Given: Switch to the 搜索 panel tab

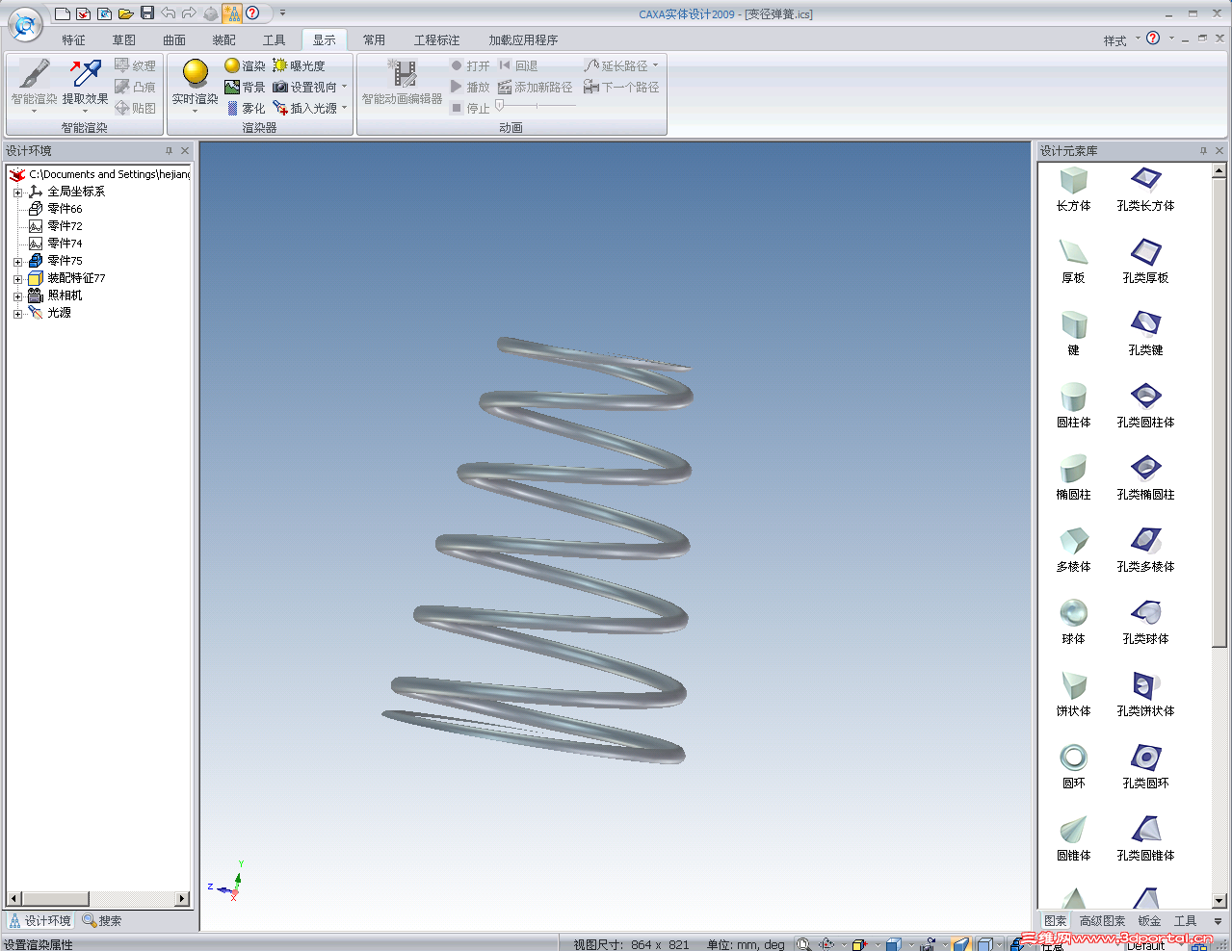Looking at the screenshot, I should [x=102, y=921].
